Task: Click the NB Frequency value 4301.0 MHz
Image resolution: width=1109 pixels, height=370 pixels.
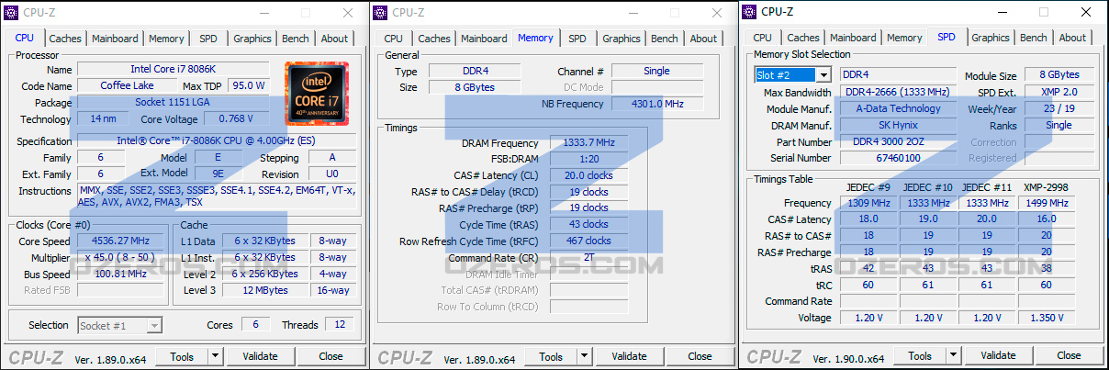Action: tap(657, 104)
